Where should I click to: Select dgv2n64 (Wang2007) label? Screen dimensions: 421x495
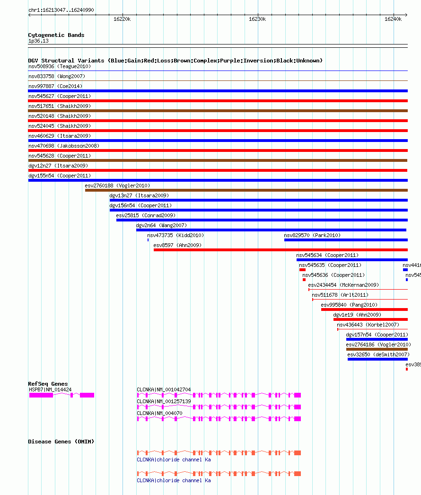[162, 225]
